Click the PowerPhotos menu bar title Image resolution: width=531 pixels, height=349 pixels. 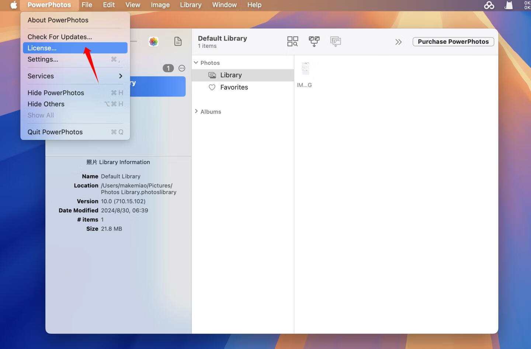[49, 5]
